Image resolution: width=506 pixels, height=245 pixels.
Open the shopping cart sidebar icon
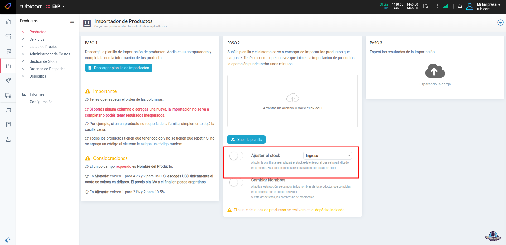pyautogui.click(x=8, y=51)
